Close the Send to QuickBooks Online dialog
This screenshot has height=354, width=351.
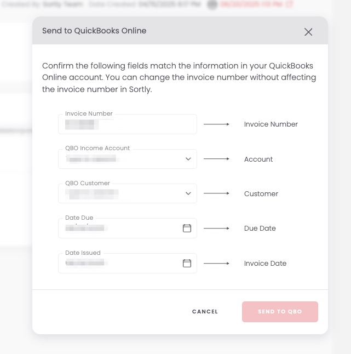[308, 32]
